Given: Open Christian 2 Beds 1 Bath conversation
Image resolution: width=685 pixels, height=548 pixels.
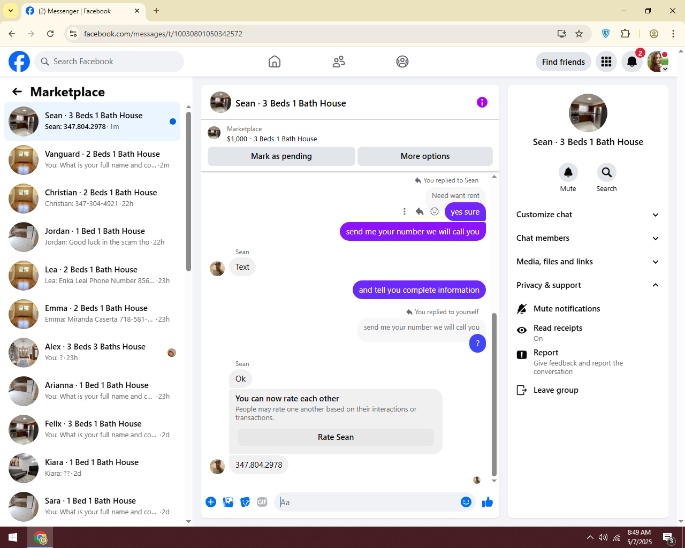Looking at the screenshot, I should pyautogui.click(x=92, y=199).
